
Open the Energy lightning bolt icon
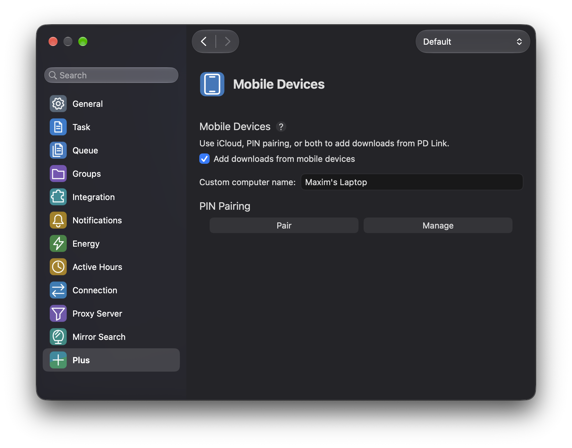point(58,243)
